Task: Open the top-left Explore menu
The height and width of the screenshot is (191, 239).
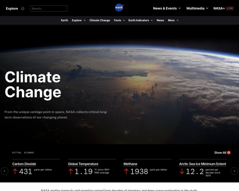Action: (x=12, y=9)
